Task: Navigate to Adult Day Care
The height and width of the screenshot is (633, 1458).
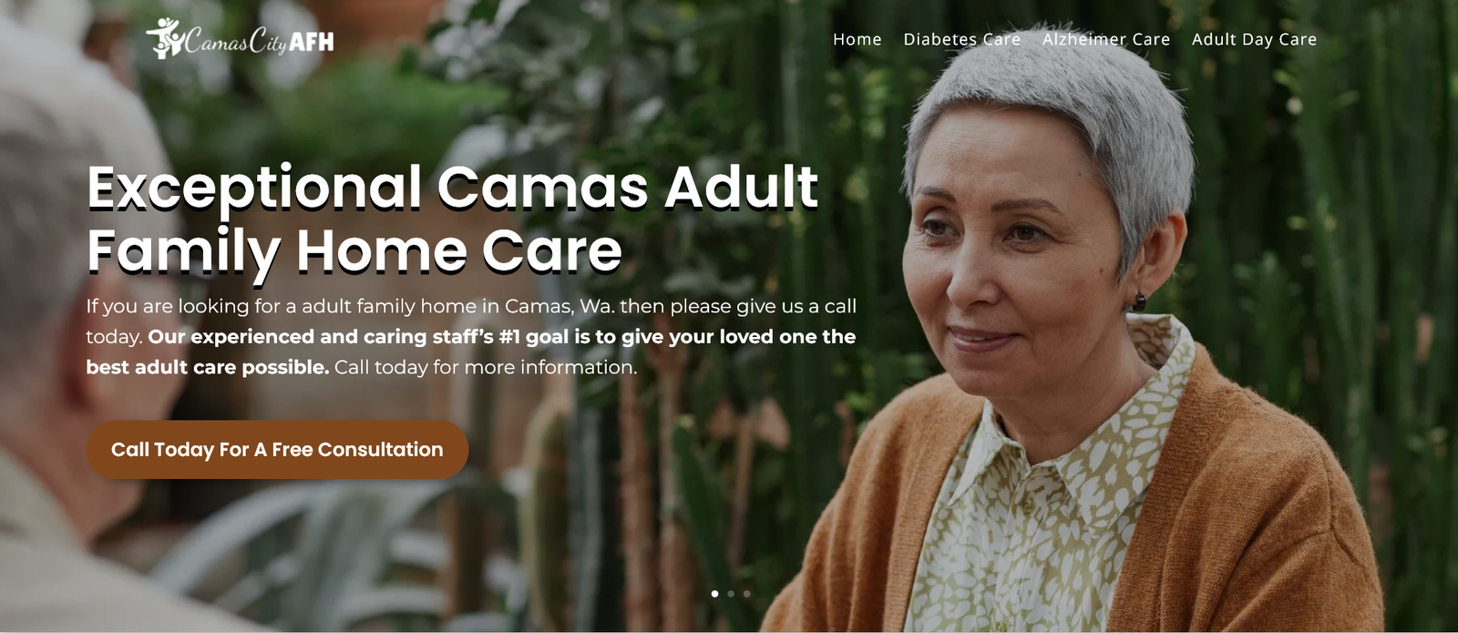Action: click(x=1254, y=39)
